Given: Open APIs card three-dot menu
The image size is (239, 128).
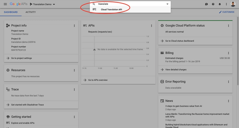Looking at the screenshot, I should [x=151, y=26].
